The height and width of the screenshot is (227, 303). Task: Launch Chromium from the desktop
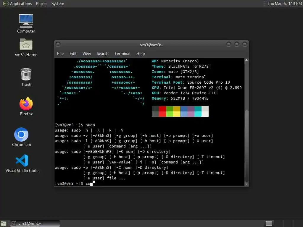[x=21, y=137]
